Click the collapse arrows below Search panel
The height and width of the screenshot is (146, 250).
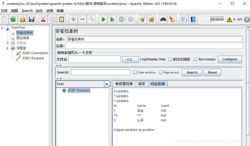pos(59,79)
